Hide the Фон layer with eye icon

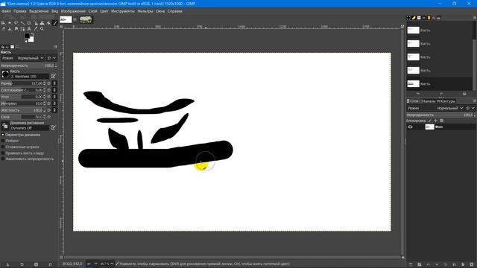[410, 127]
